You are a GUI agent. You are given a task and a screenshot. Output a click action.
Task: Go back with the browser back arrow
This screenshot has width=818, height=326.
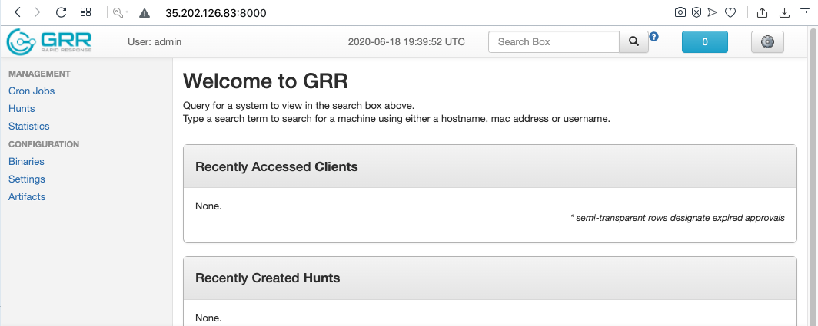pyautogui.click(x=17, y=12)
